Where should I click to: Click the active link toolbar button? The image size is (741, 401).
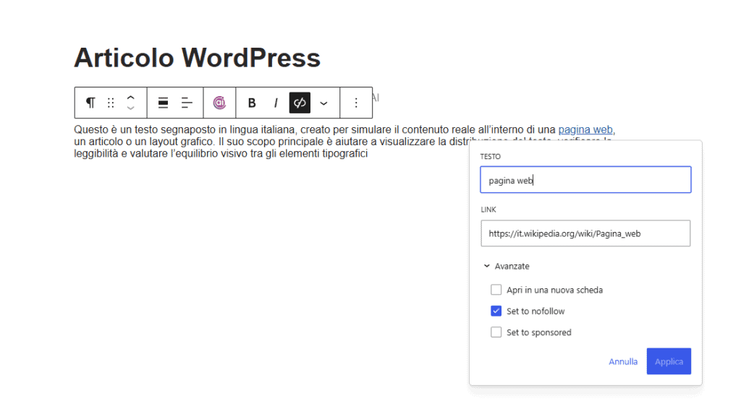pyautogui.click(x=300, y=103)
